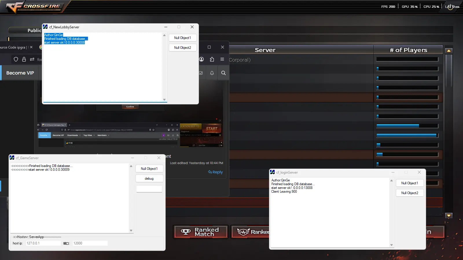Image resolution: width=463 pixels, height=260 pixels.
Task: Click the browser search magnifier icon
Action: tap(223, 73)
